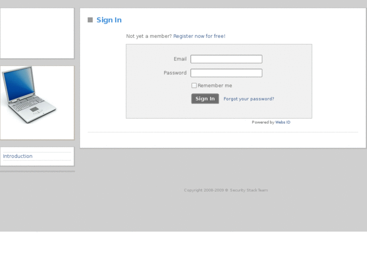
Task: Click the laptop's blue screen in the image
Action: (19, 84)
